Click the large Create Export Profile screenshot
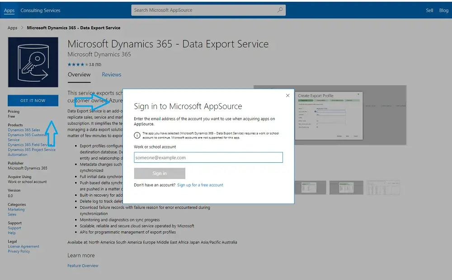The width and height of the screenshot is (452, 280). (330, 115)
